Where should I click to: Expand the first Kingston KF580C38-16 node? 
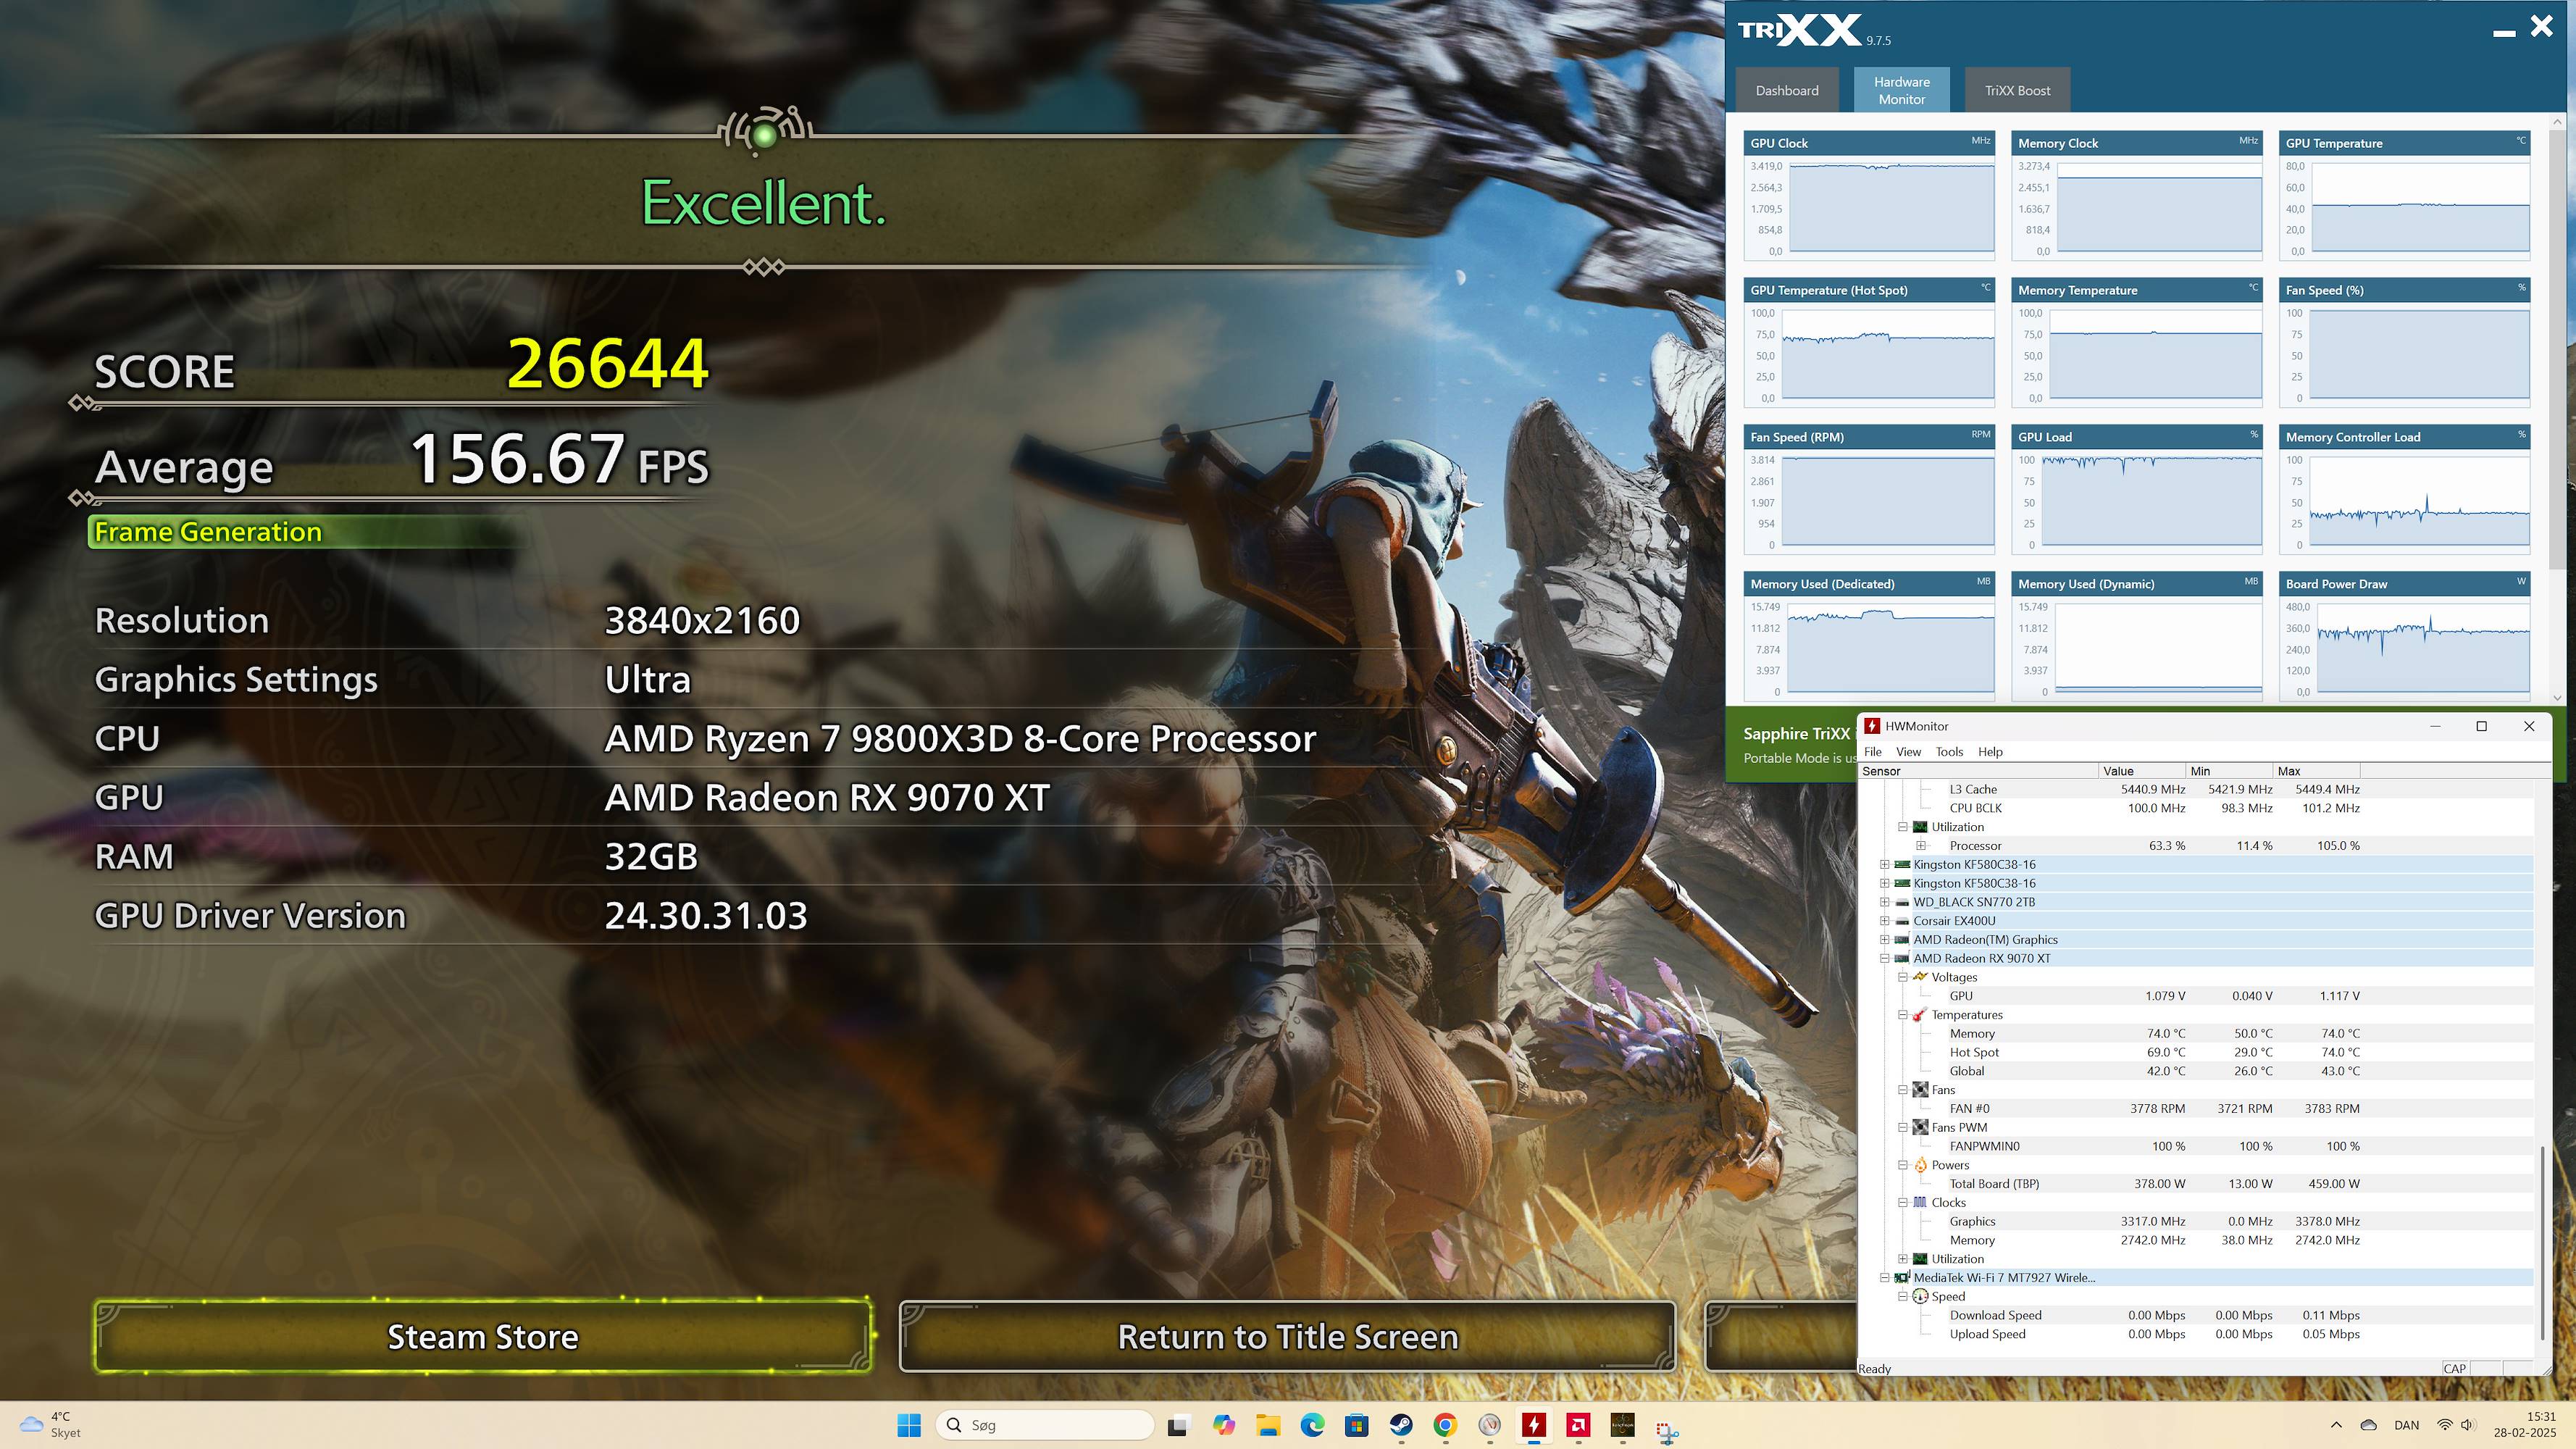click(1884, 864)
